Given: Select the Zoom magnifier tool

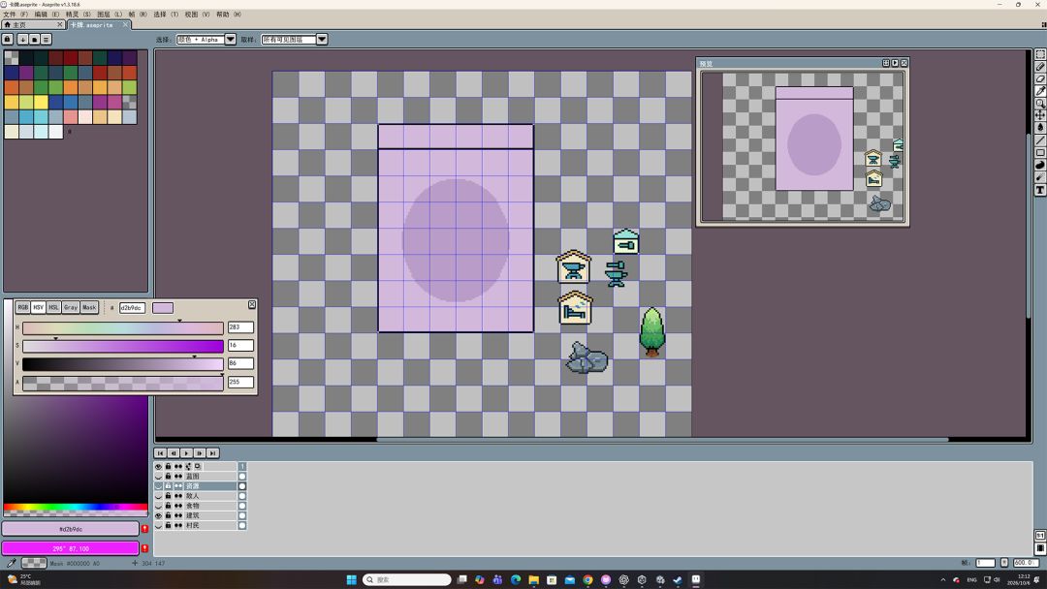Looking at the screenshot, I should 1040,104.
